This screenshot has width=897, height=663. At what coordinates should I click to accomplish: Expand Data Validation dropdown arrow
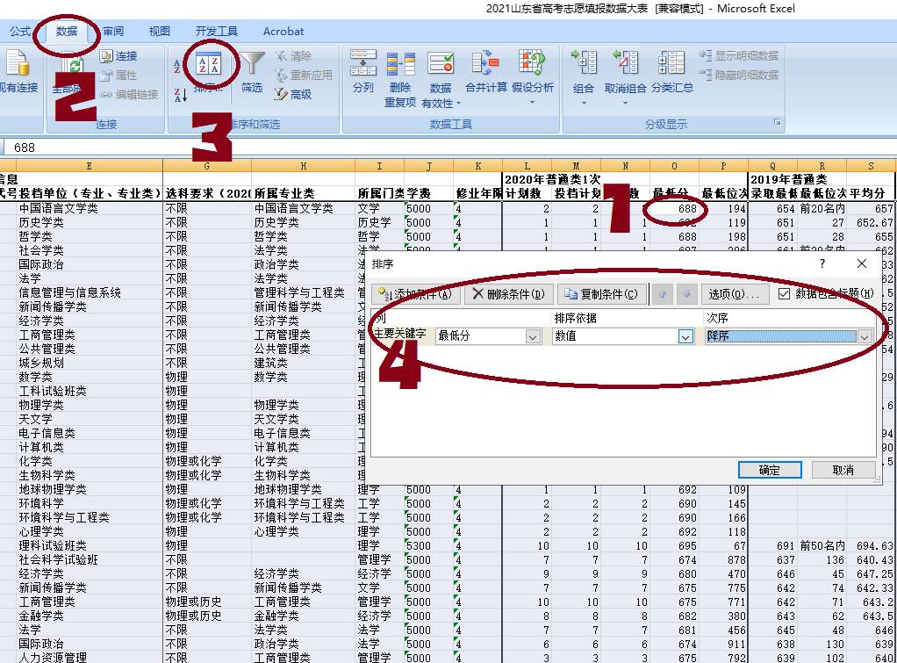coord(458,104)
